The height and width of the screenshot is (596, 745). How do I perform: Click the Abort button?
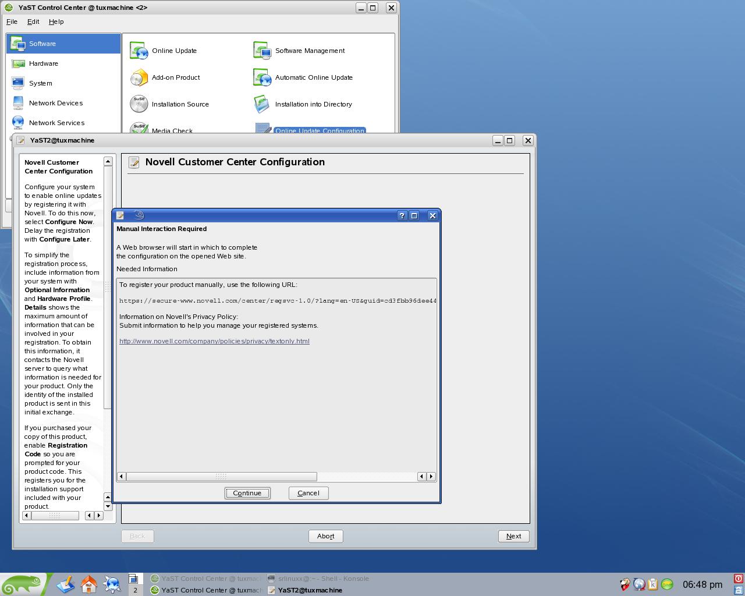(x=326, y=536)
